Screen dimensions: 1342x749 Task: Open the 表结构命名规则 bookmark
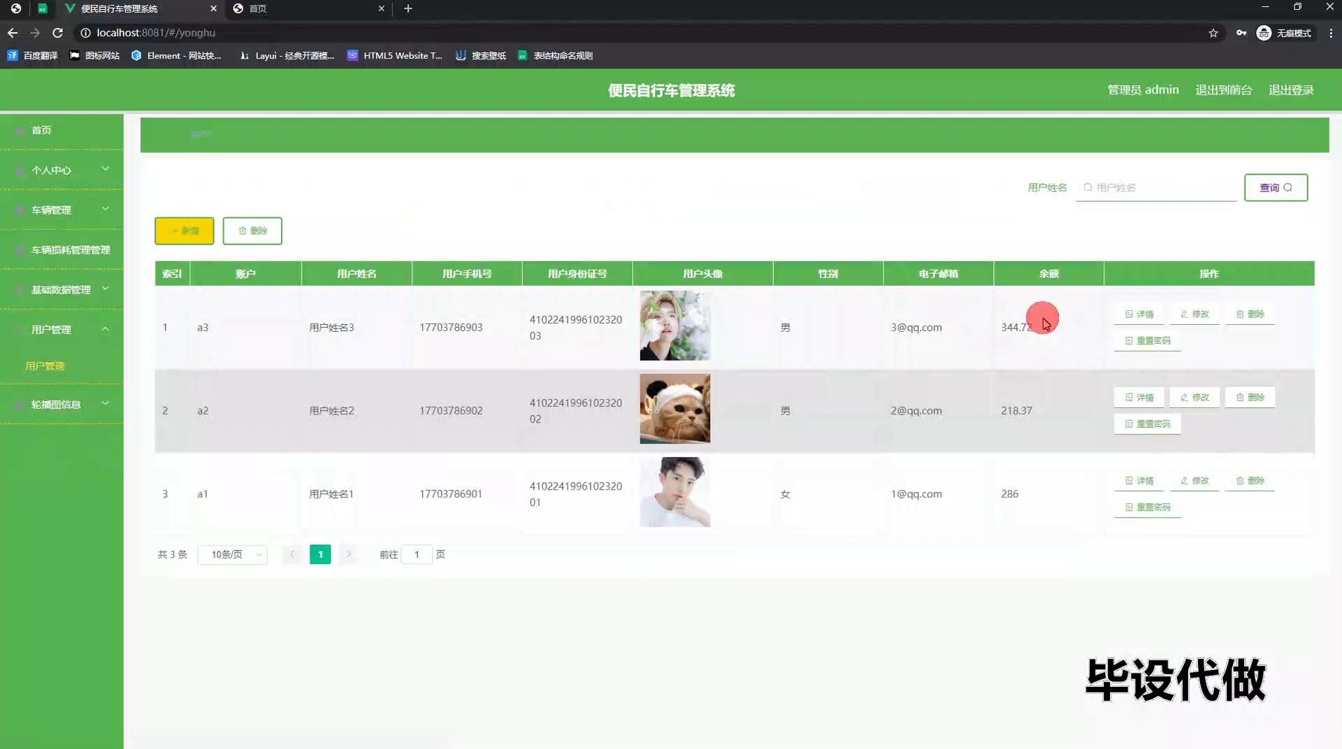[x=556, y=55]
